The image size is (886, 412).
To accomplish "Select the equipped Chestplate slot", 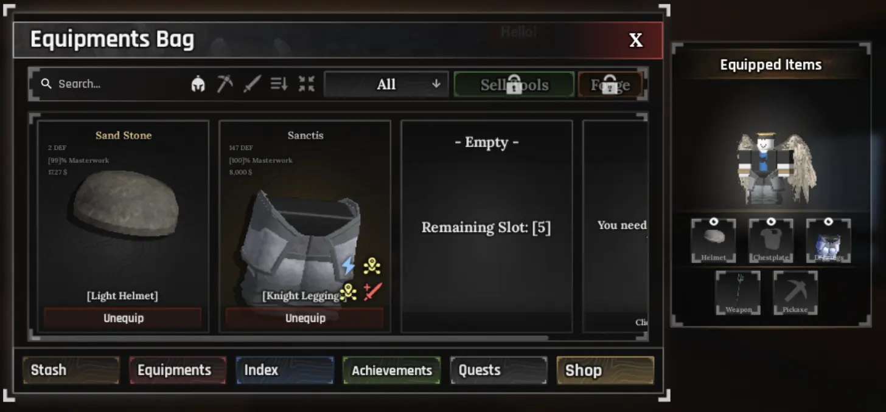I will coord(771,241).
